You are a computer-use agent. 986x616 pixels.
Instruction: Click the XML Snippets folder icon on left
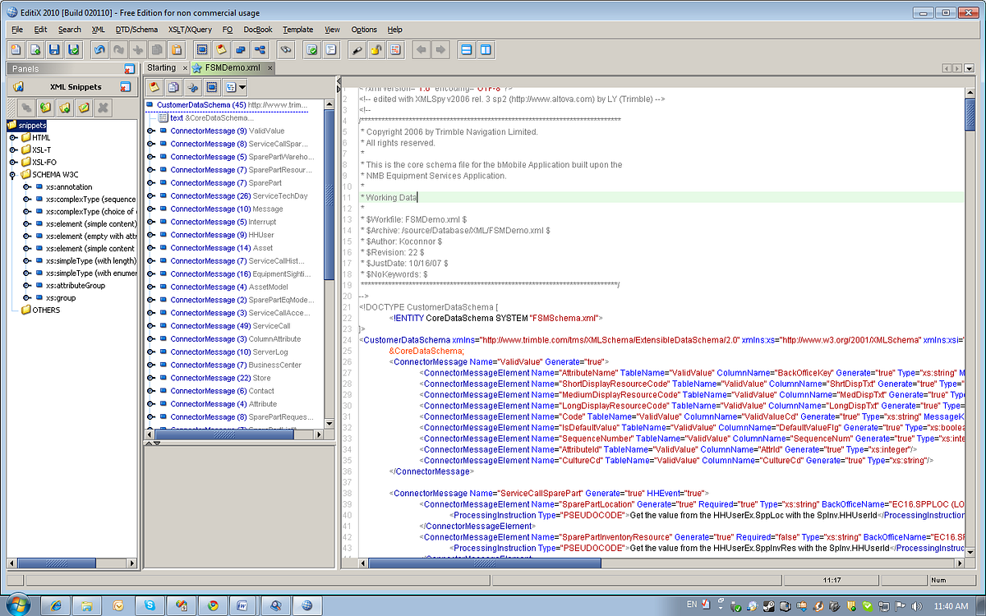point(18,86)
